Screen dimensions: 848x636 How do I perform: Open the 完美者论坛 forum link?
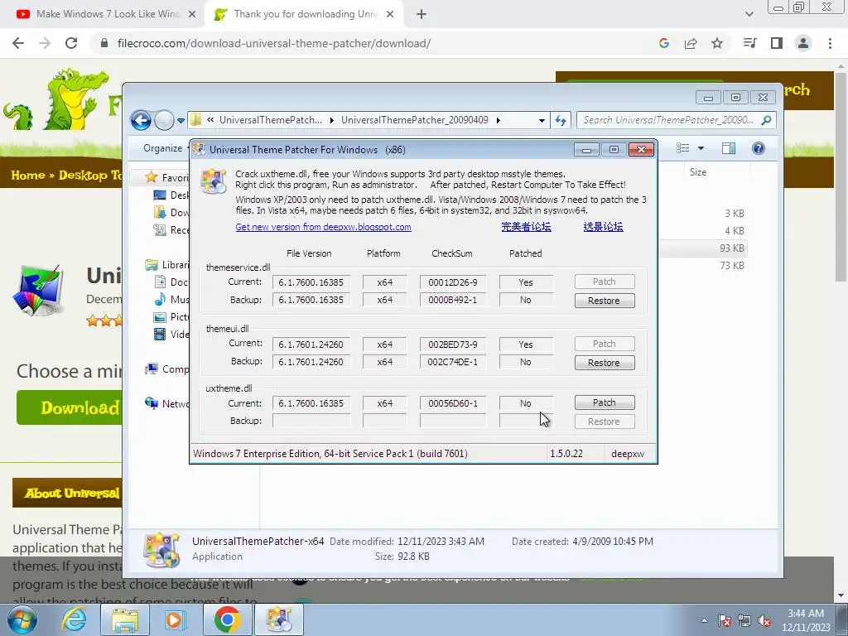click(526, 227)
